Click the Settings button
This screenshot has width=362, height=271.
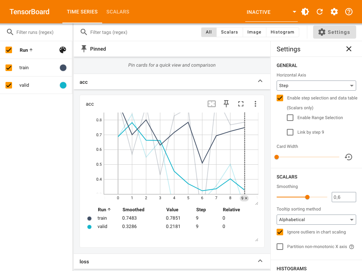(334, 32)
